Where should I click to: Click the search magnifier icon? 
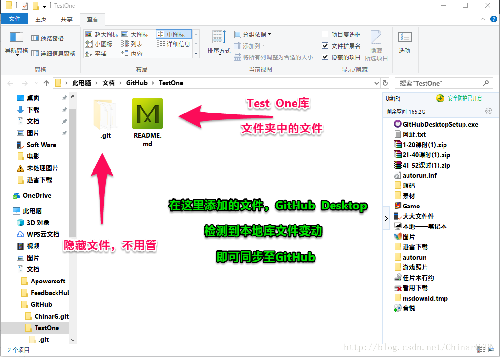coord(486,83)
